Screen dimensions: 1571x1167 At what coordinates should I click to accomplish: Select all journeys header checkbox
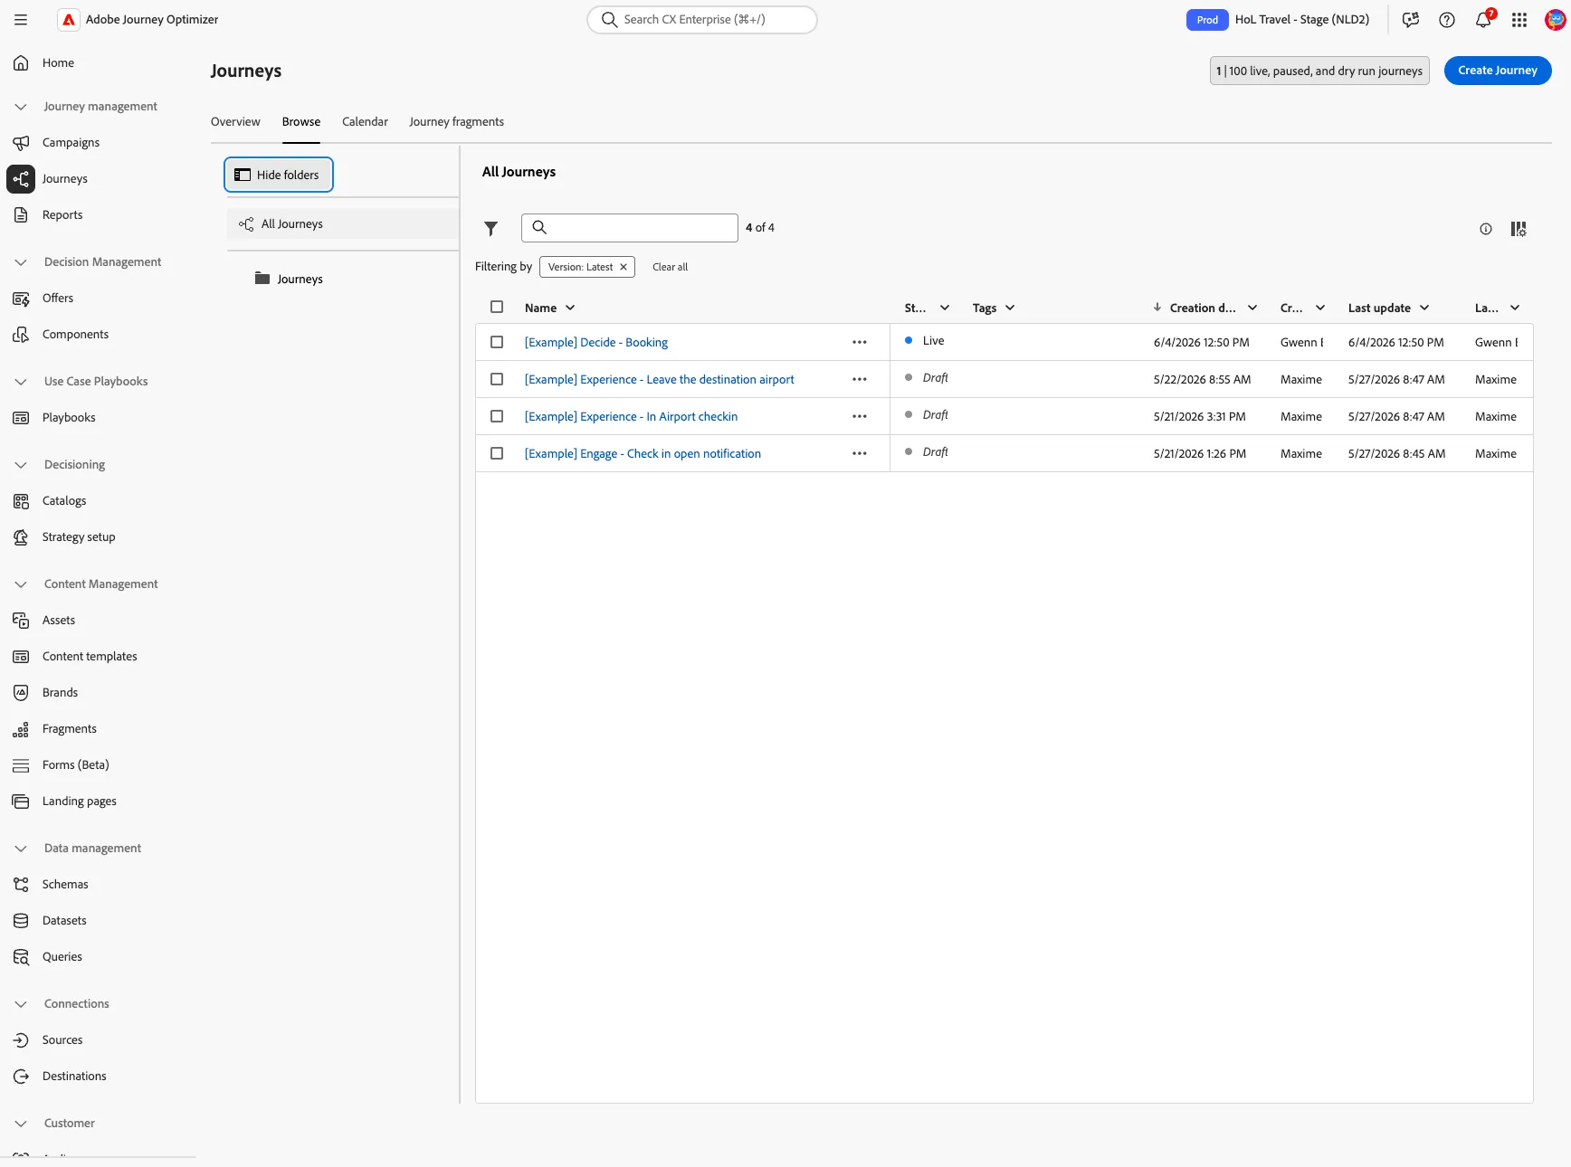click(497, 307)
